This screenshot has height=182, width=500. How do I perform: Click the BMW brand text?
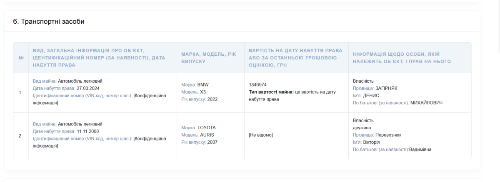tap(203, 84)
